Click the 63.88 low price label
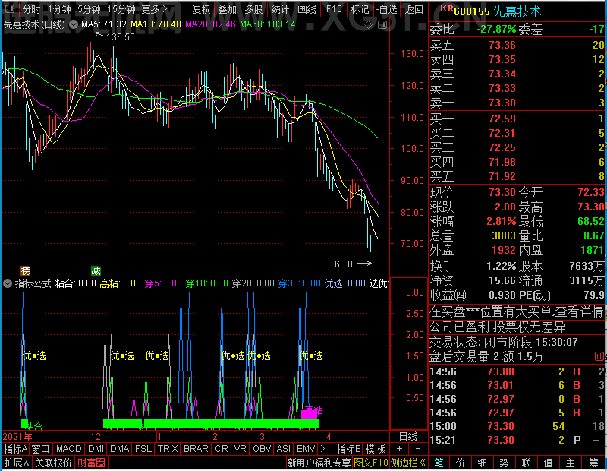The image size is (607, 471). 346,264
